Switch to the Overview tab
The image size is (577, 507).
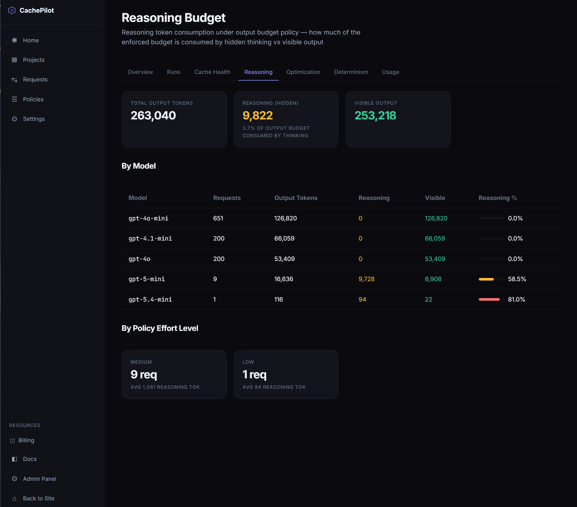[x=140, y=72]
